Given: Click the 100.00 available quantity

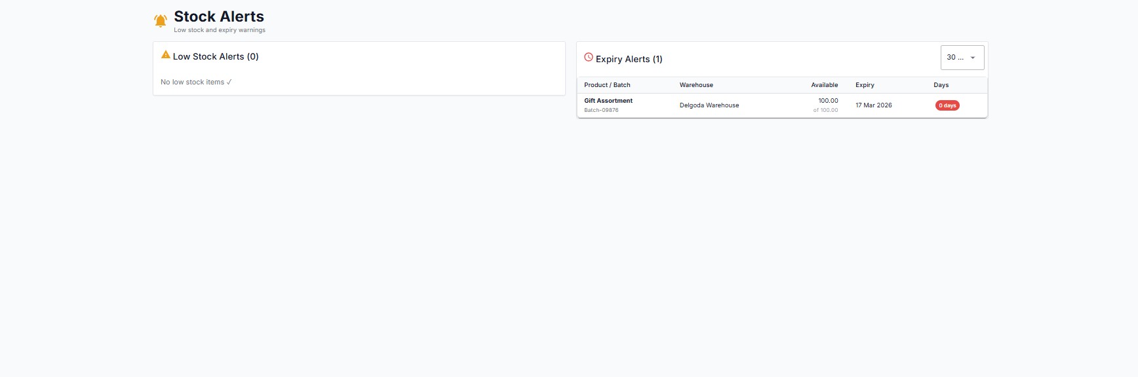Looking at the screenshot, I should point(828,101).
